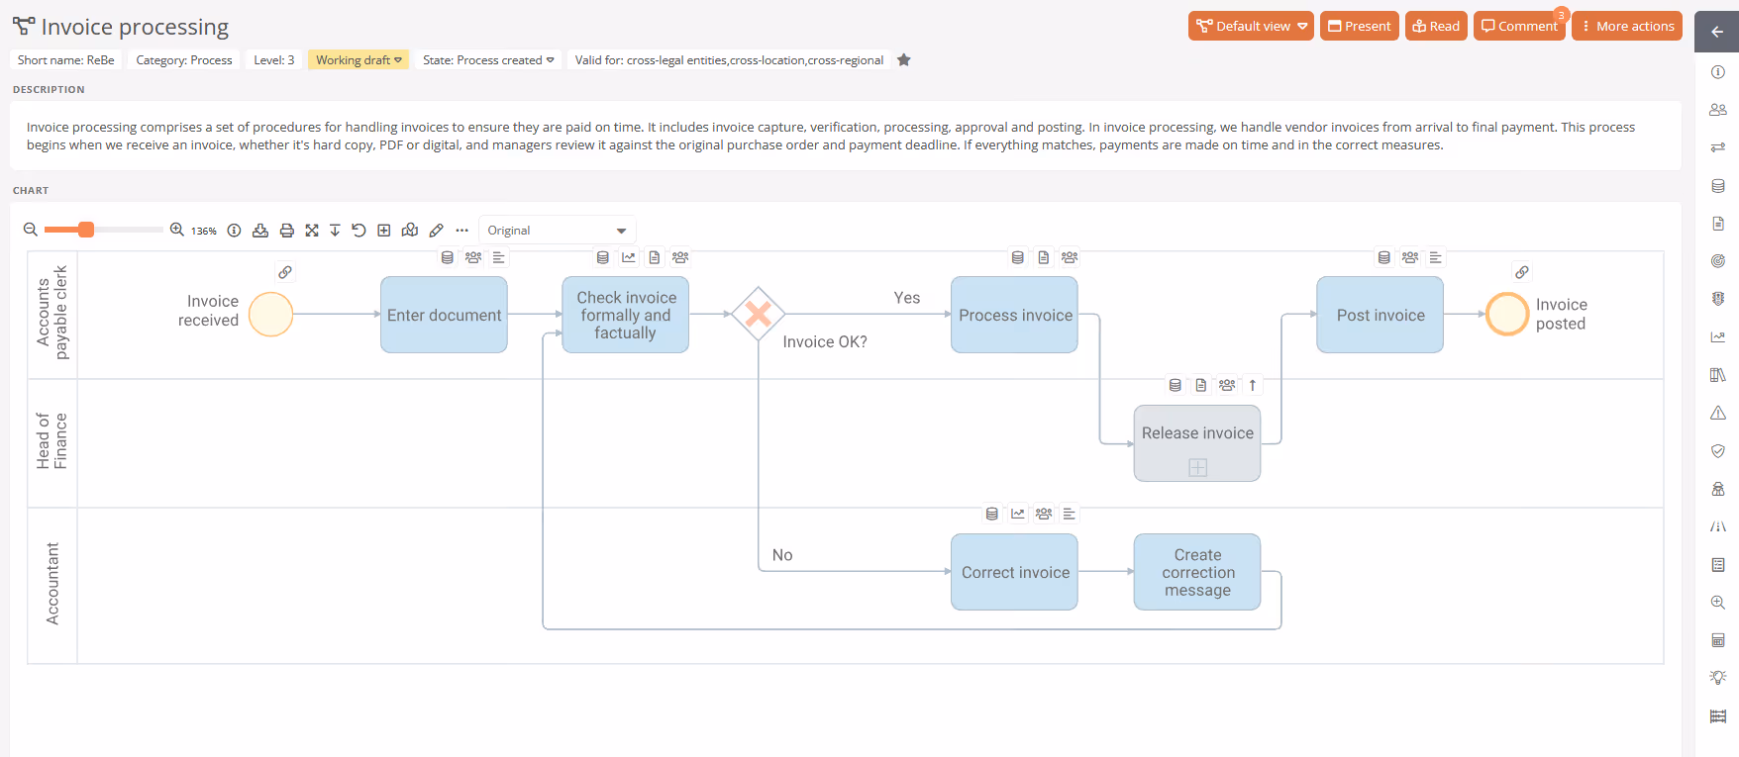Click database icon above Enter document

pos(448,257)
